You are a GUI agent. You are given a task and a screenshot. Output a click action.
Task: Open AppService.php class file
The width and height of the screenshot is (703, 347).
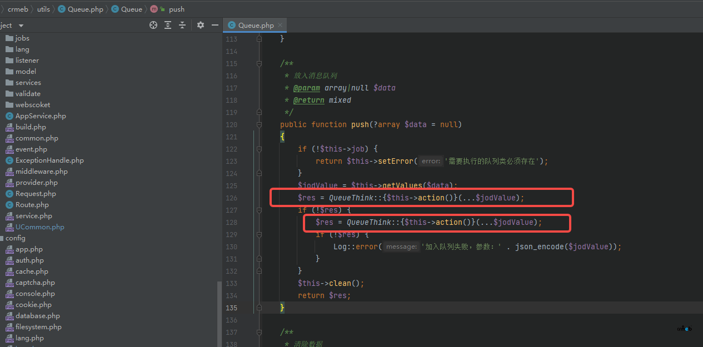coord(40,116)
